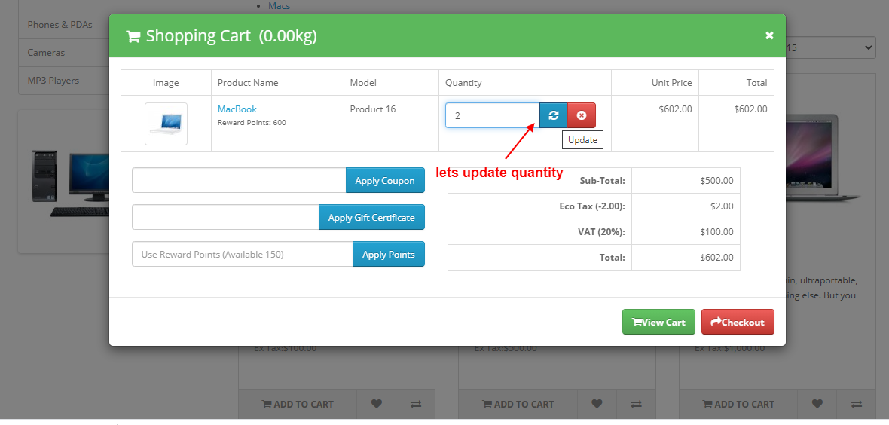Open the Cameras category in sidebar
The height and width of the screenshot is (425, 889).
pos(46,52)
